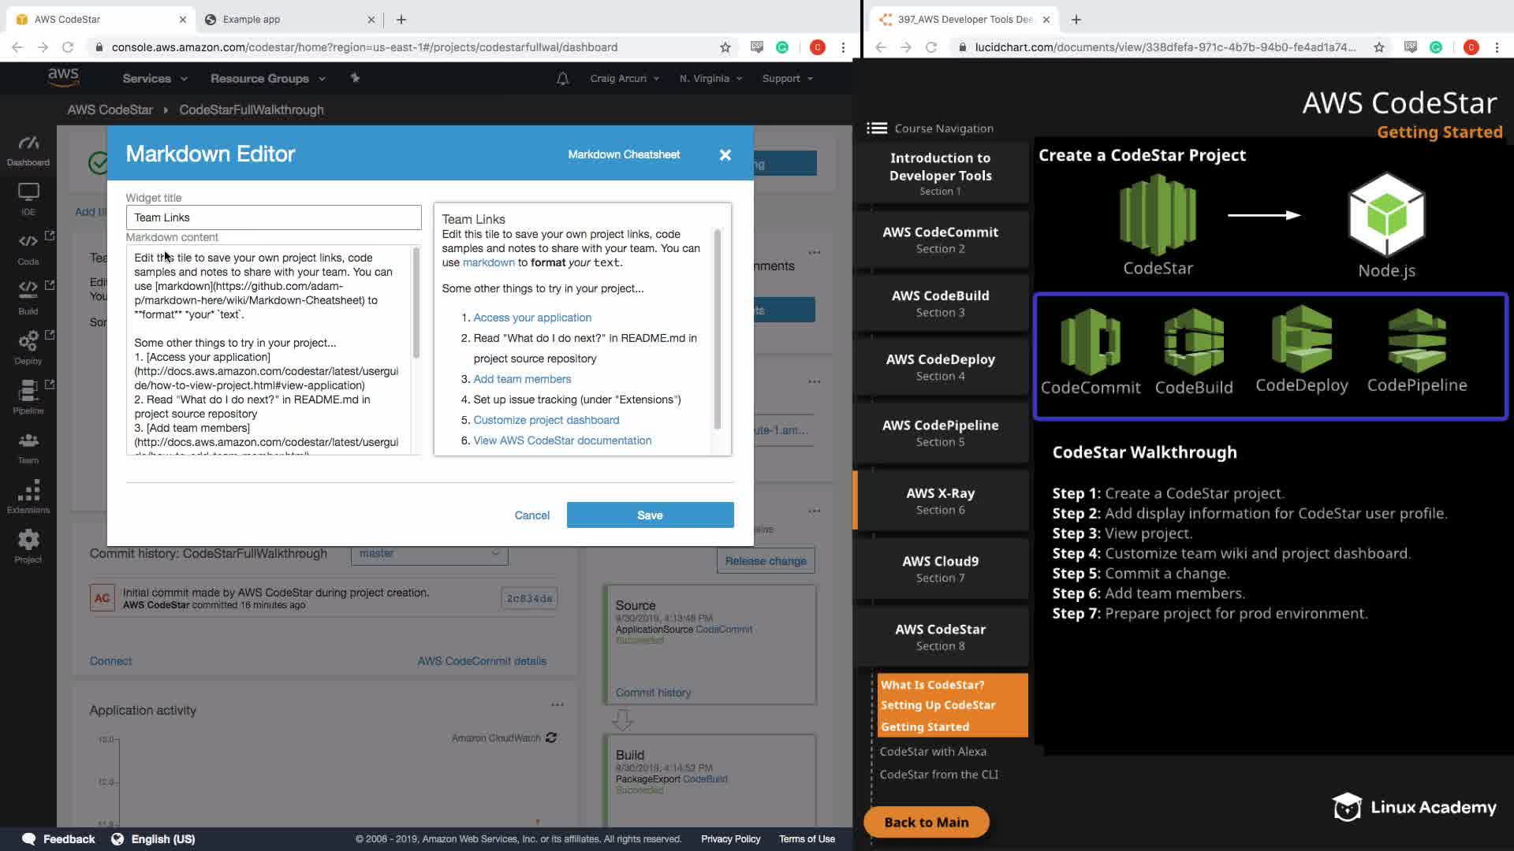Click the Widget title input field

point(273,217)
